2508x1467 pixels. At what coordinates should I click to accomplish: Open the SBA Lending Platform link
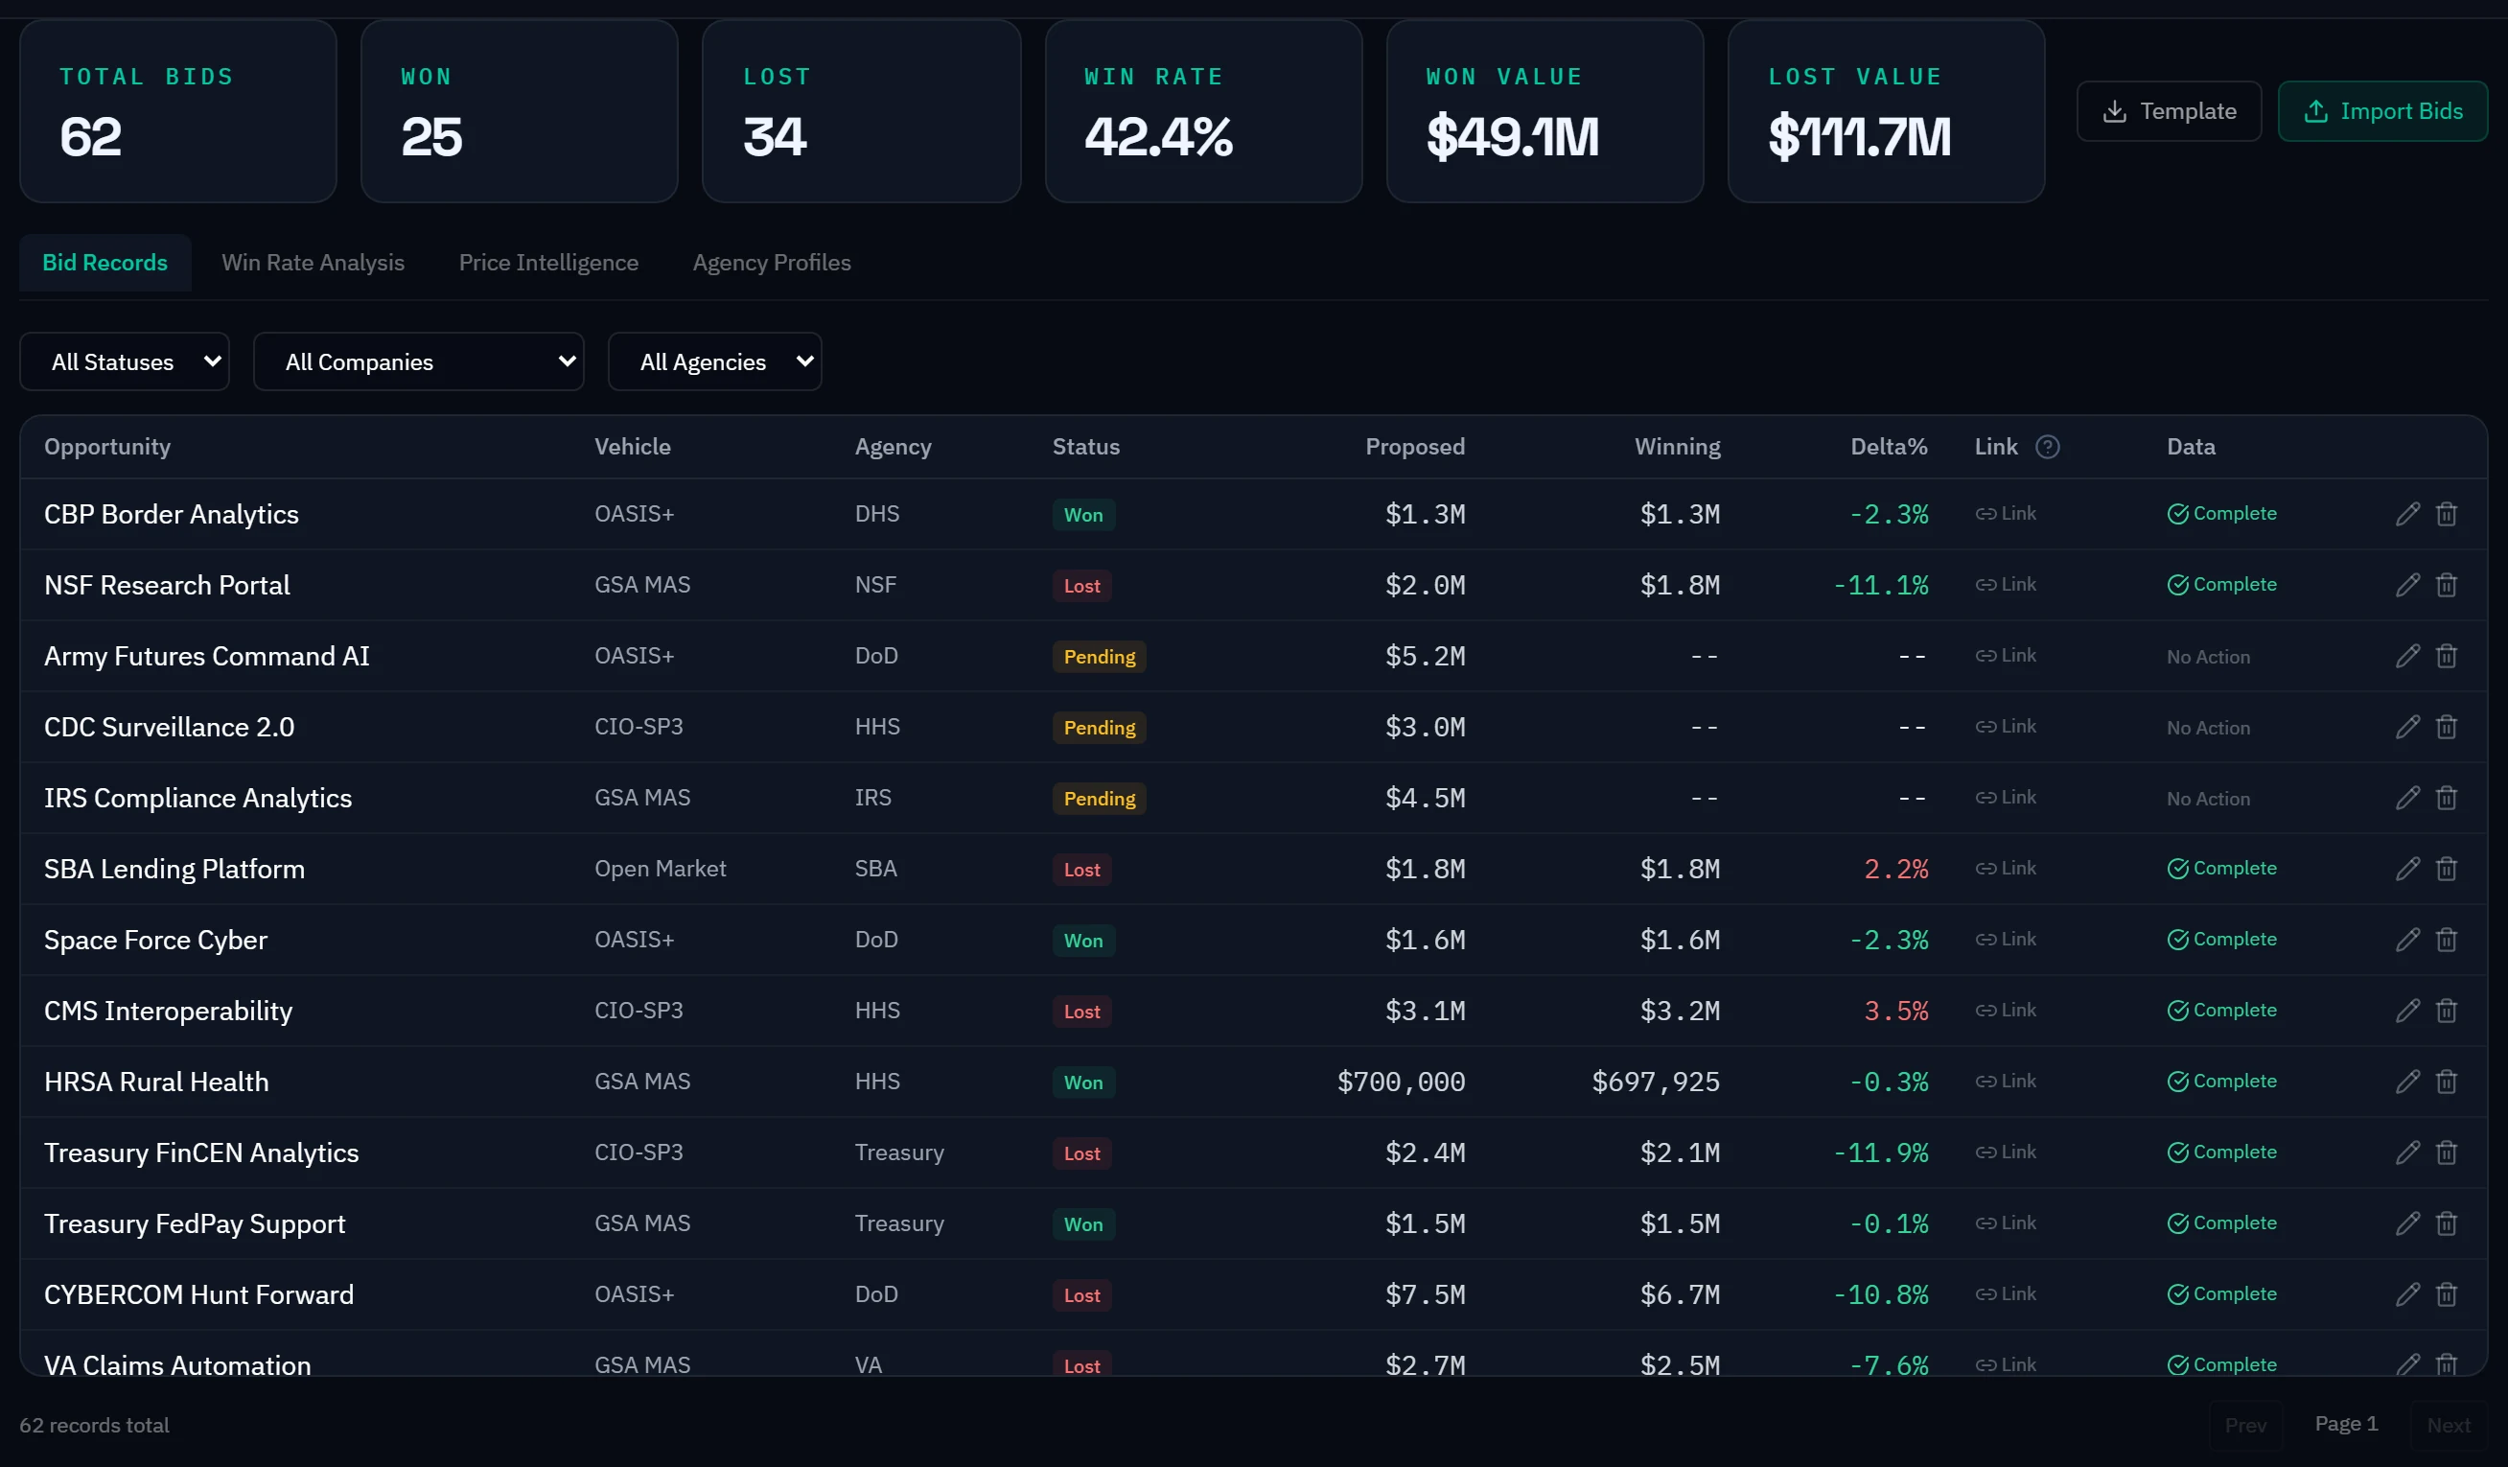pos(2006,869)
